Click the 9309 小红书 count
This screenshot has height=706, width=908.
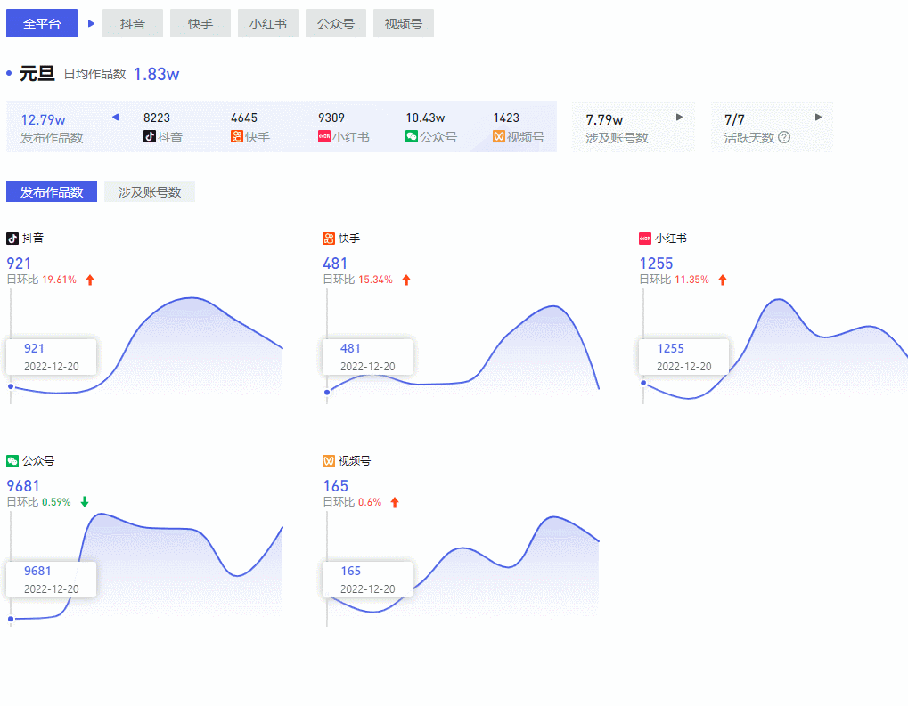tap(331, 118)
